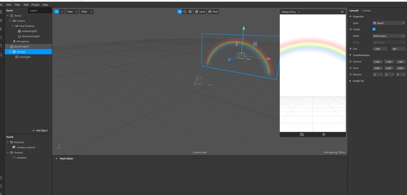
Task: Click the arrow icon beside Position
Action: click(350, 62)
